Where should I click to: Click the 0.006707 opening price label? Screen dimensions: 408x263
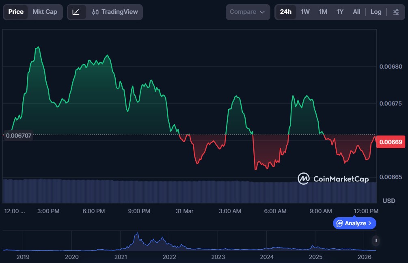click(x=18, y=135)
